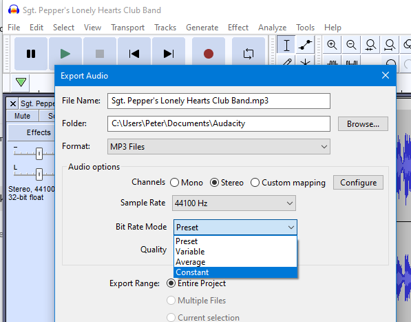
Task: Choose Average in the bit rate list
Action: pyautogui.click(x=235, y=262)
